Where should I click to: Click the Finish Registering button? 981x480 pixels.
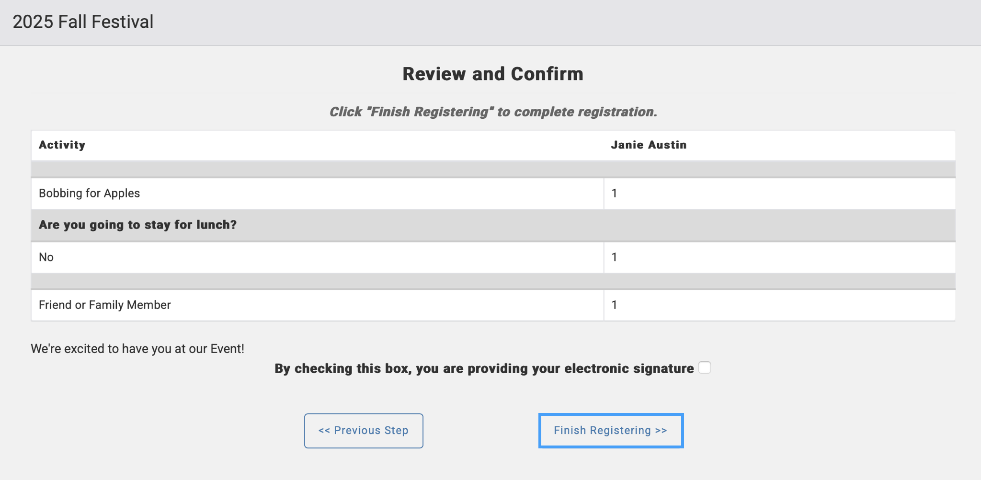tap(611, 430)
